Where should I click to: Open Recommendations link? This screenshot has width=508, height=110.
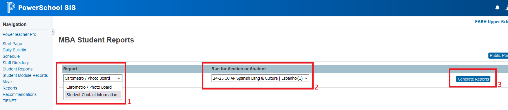point(19,94)
